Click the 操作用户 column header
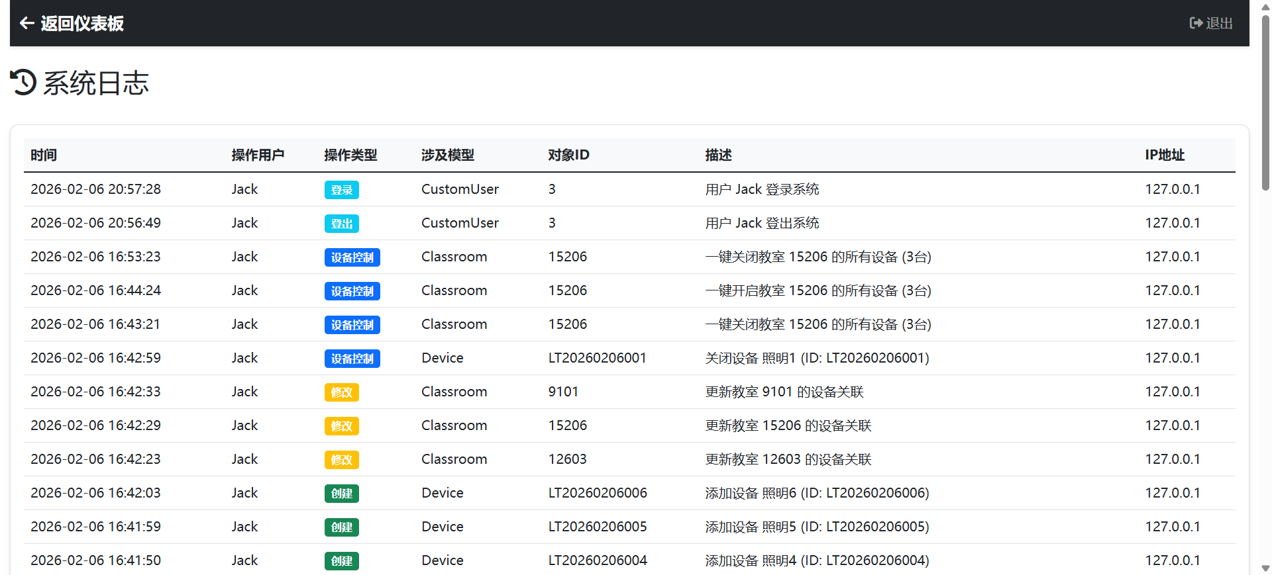Image resolution: width=1272 pixels, height=575 pixels. 258,155
